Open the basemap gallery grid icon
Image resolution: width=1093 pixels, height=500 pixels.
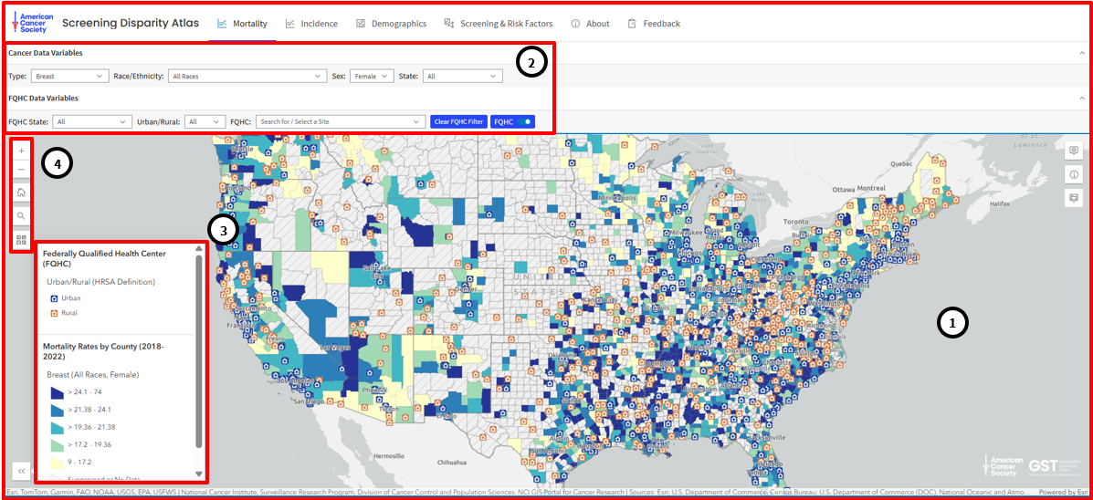(x=22, y=240)
